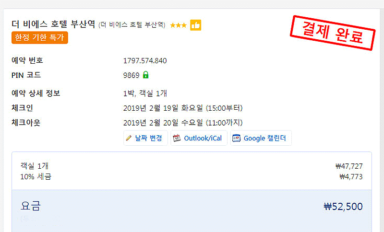The width and height of the screenshot is (384, 232).
Task: Click the 요금 total label
Action: [31, 206]
